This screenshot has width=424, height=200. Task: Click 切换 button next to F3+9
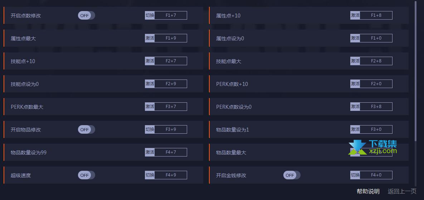click(x=150, y=129)
